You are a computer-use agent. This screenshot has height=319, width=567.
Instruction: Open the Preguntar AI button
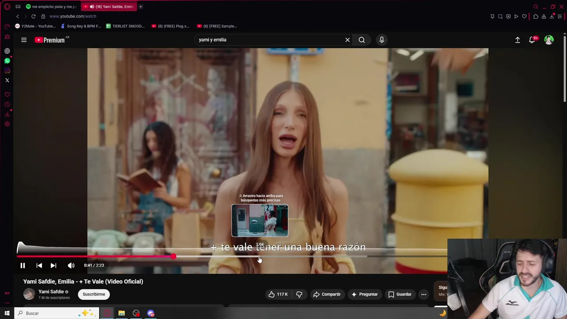(364, 294)
